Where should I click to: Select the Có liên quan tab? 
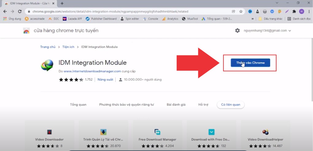(230, 104)
